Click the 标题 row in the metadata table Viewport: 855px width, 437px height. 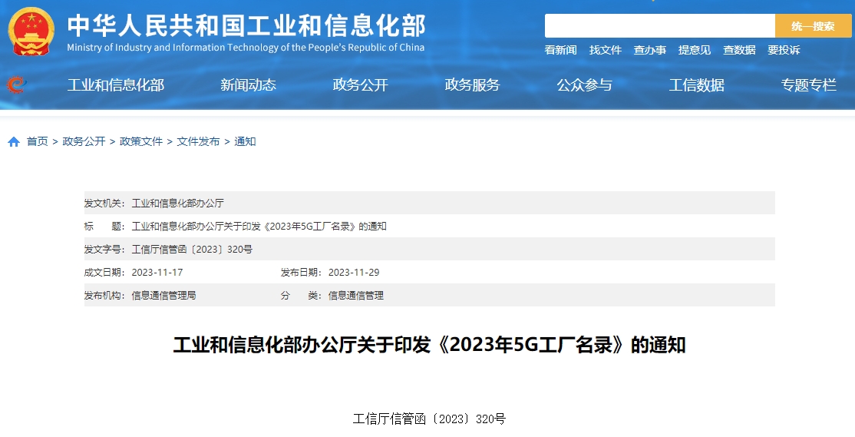(x=430, y=226)
